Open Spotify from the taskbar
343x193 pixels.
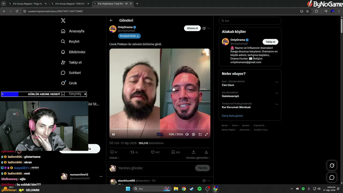pyautogui.click(x=199, y=189)
